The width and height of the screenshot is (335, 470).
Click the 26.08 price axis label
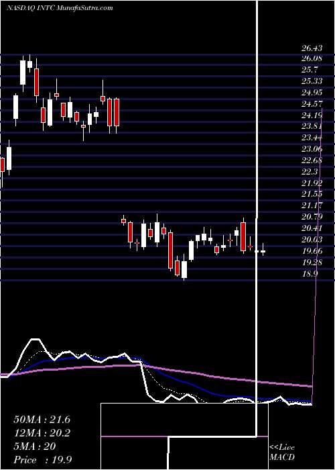tap(312, 58)
